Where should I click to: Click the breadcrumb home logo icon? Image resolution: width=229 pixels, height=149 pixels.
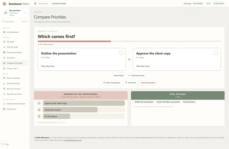pos(35,3)
